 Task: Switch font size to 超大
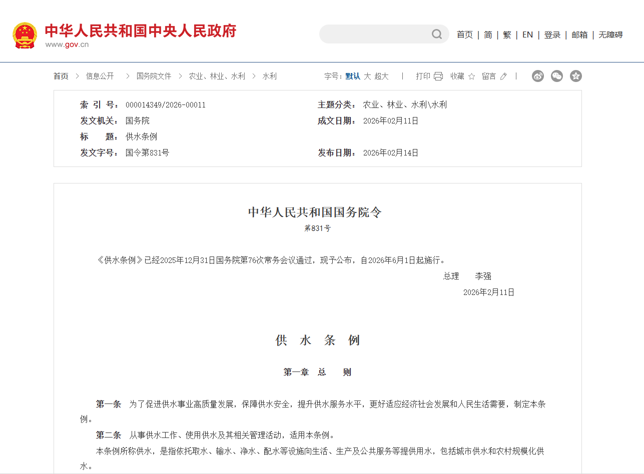pyautogui.click(x=381, y=76)
